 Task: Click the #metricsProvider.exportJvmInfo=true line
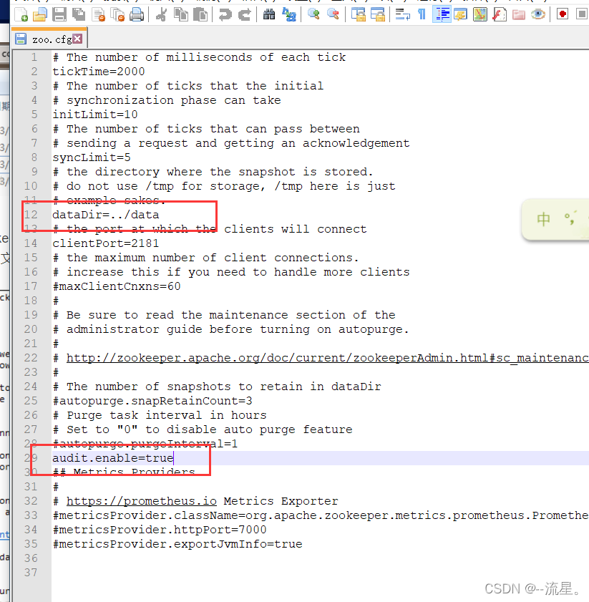click(x=177, y=544)
